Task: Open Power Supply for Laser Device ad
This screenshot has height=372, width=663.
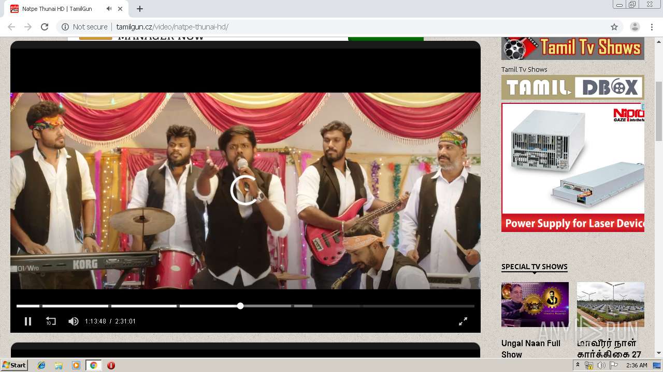Action: point(573,167)
